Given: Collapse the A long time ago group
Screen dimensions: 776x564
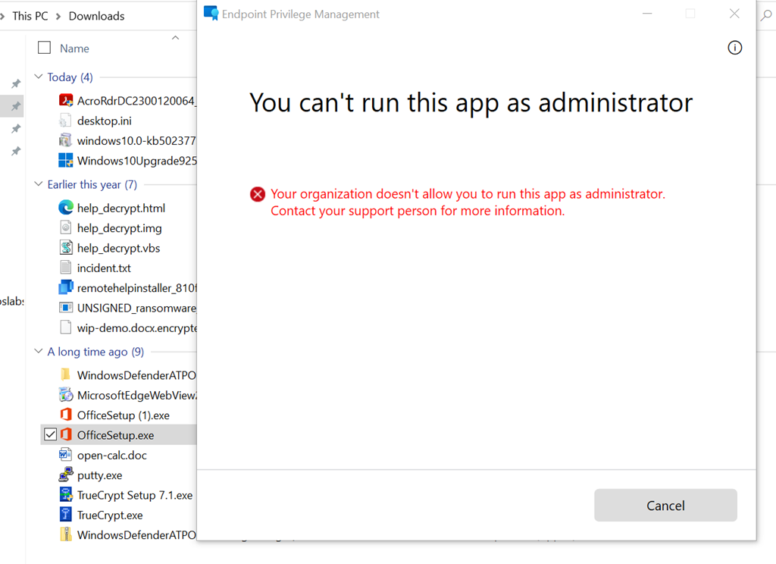Looking at the screenshot, I should (x=39, y=352).
